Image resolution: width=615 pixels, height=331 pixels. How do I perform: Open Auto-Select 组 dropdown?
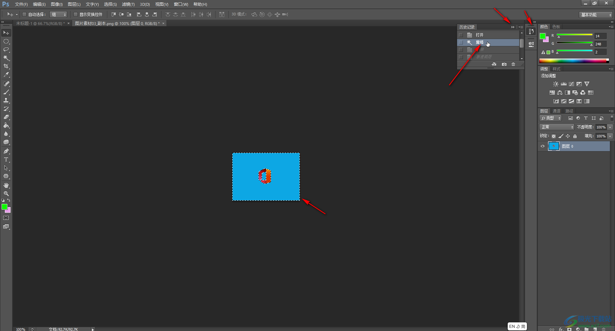coord(58,14)
